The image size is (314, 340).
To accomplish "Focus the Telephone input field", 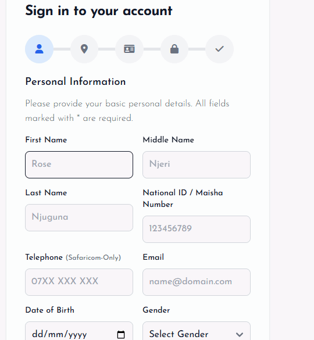I will click(79, 282).
